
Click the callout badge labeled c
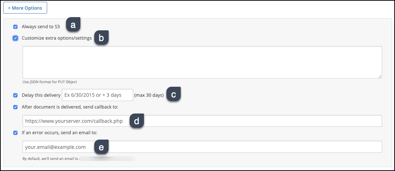point(173,95)
